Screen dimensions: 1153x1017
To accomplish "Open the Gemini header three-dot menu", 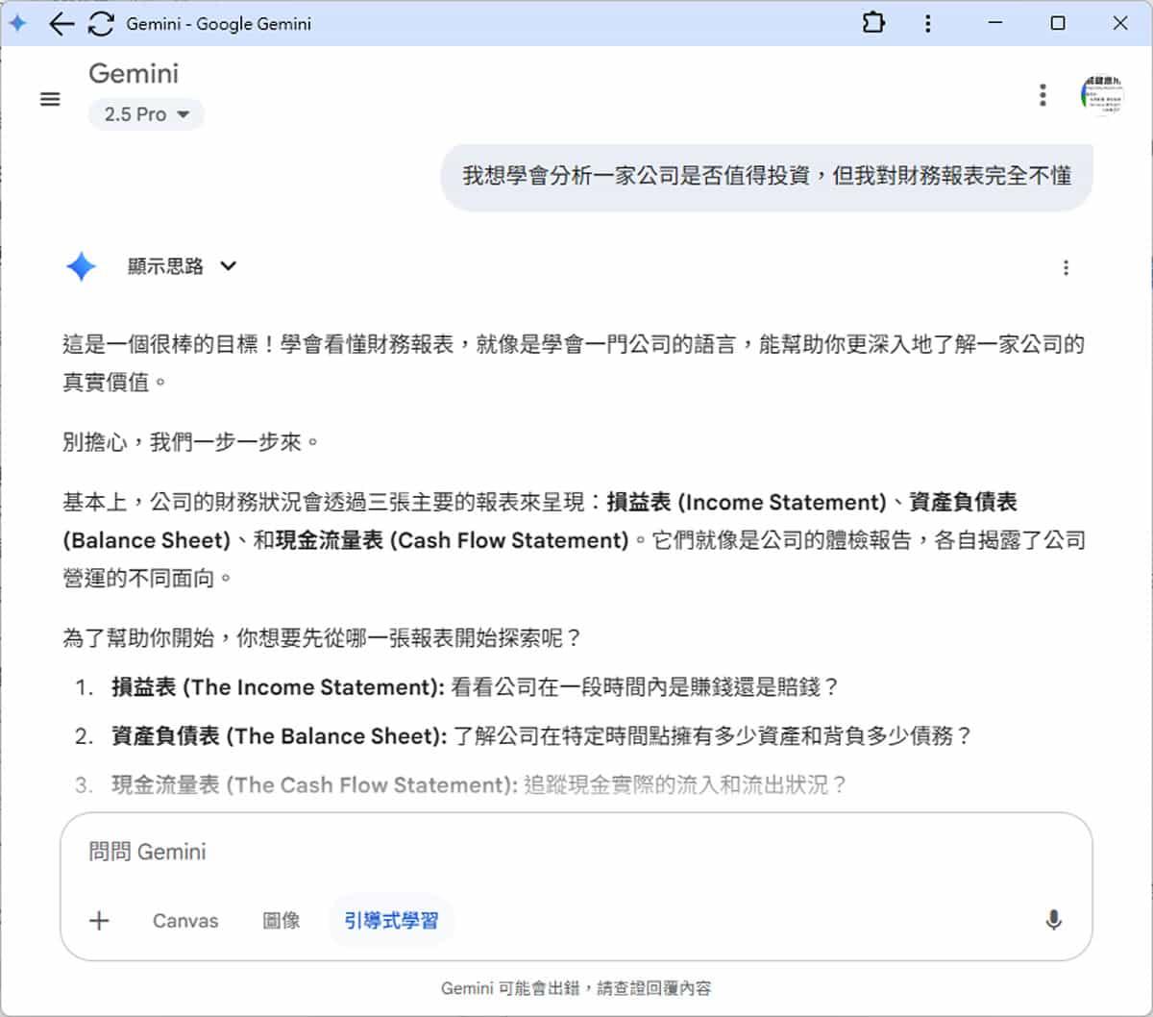I will (1043, 95).
